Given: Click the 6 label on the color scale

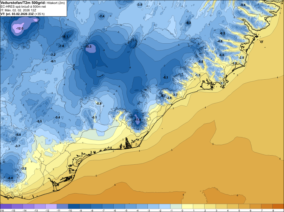Looking at the screenshot, I should click(x=251, y=210).
